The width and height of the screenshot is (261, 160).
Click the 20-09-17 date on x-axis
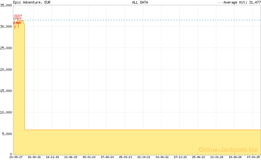16,157
